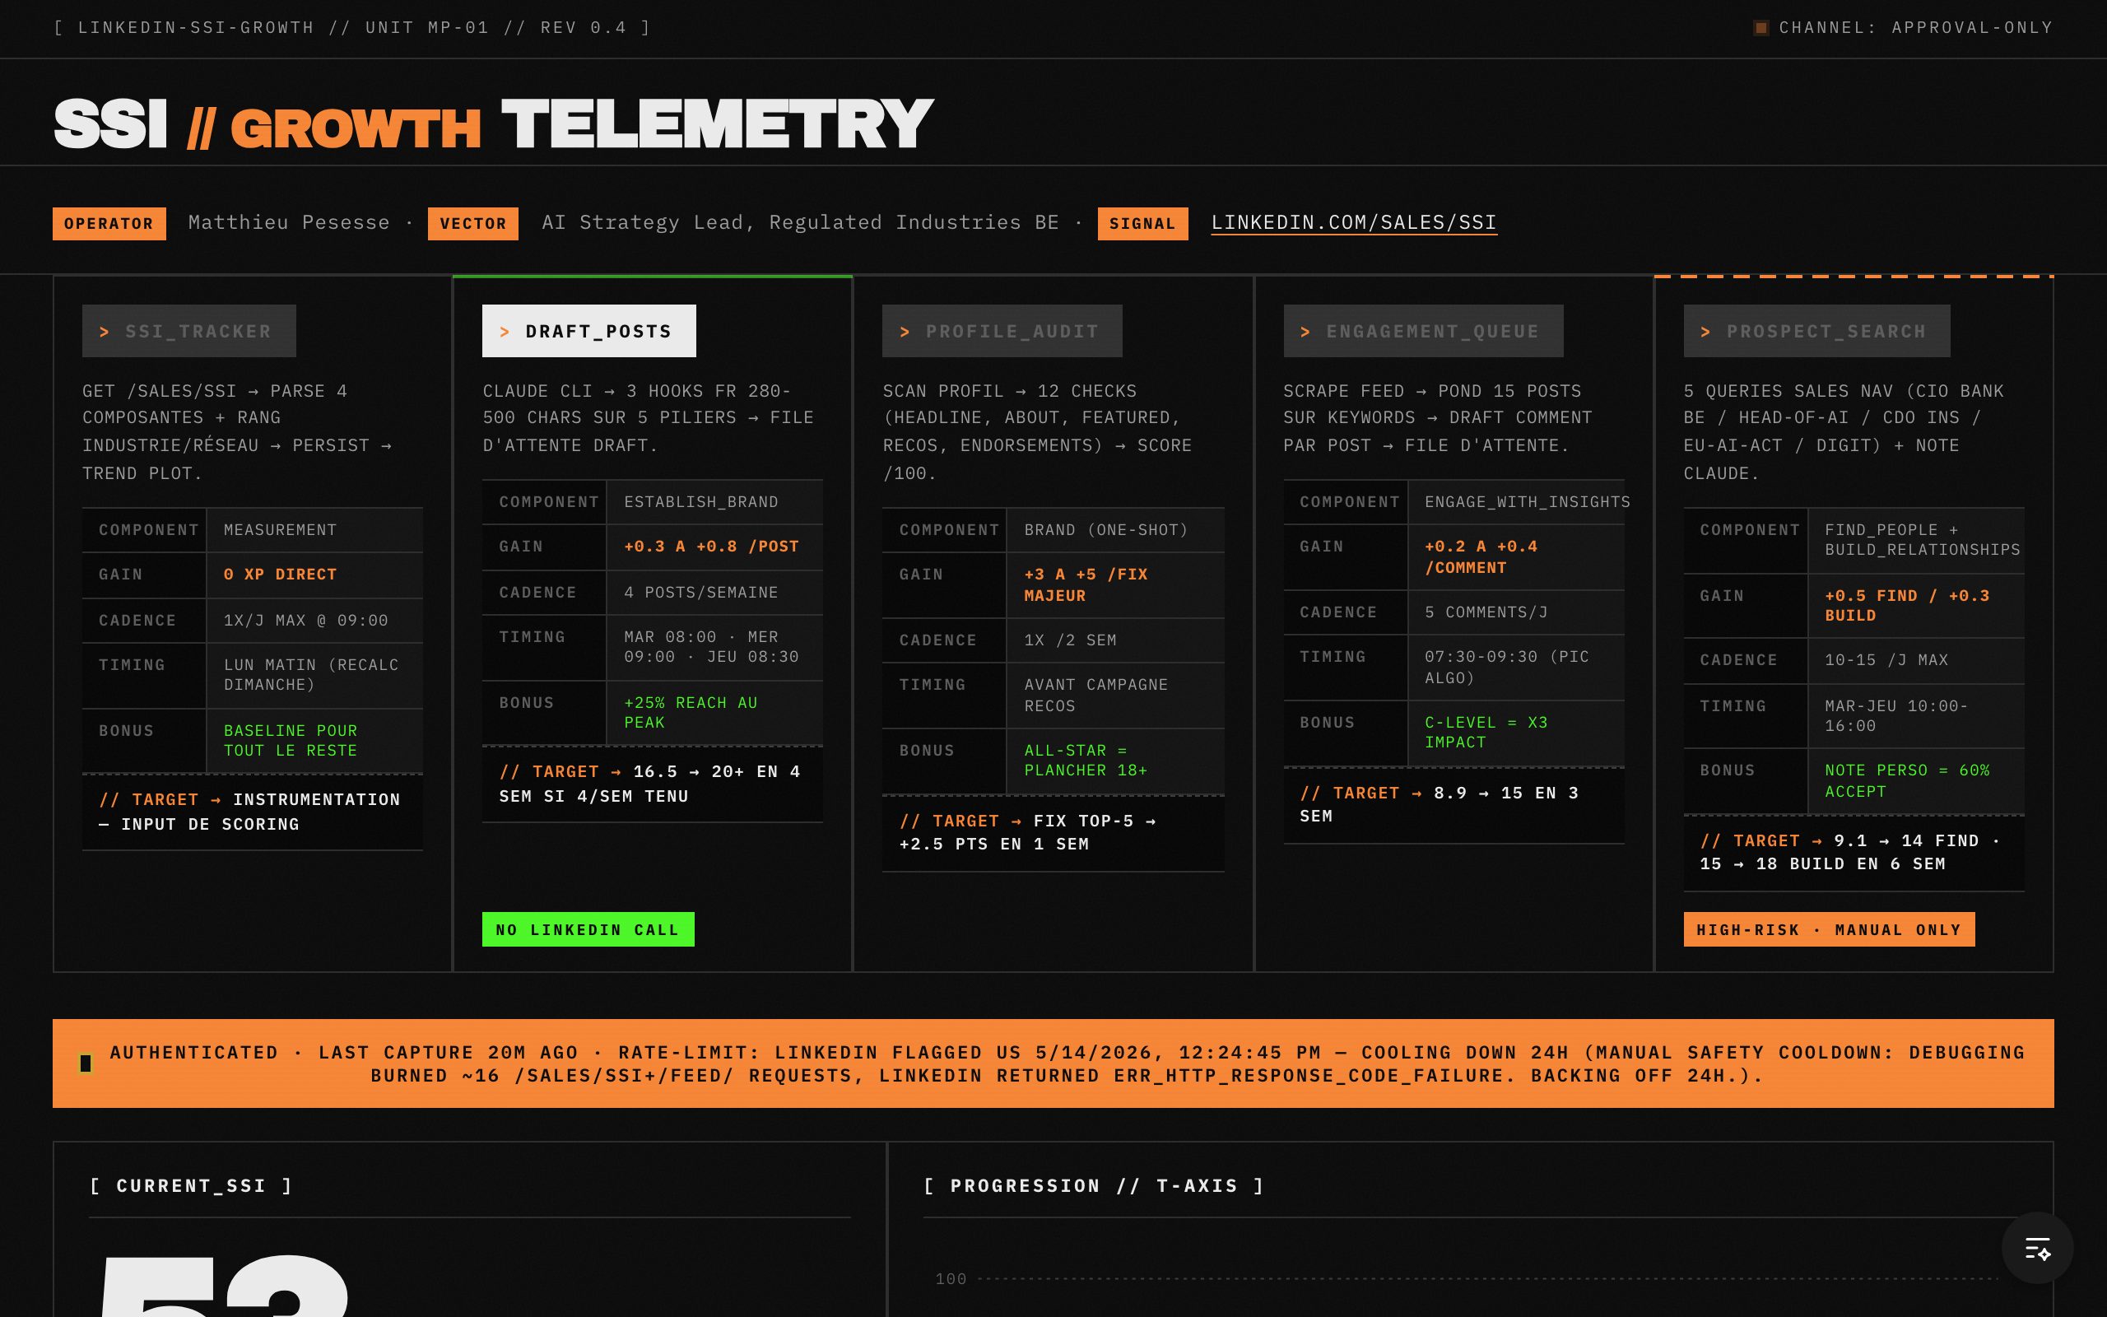Click the NOTE PERSO = 60% ACCEPT bonus
Viewport: 2107px width, 1317px height.
1915,781
